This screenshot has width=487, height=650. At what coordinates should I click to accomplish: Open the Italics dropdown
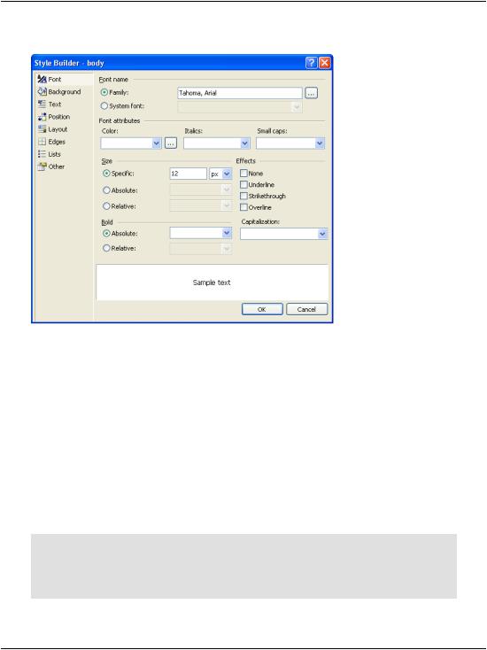tap(245, 143)
